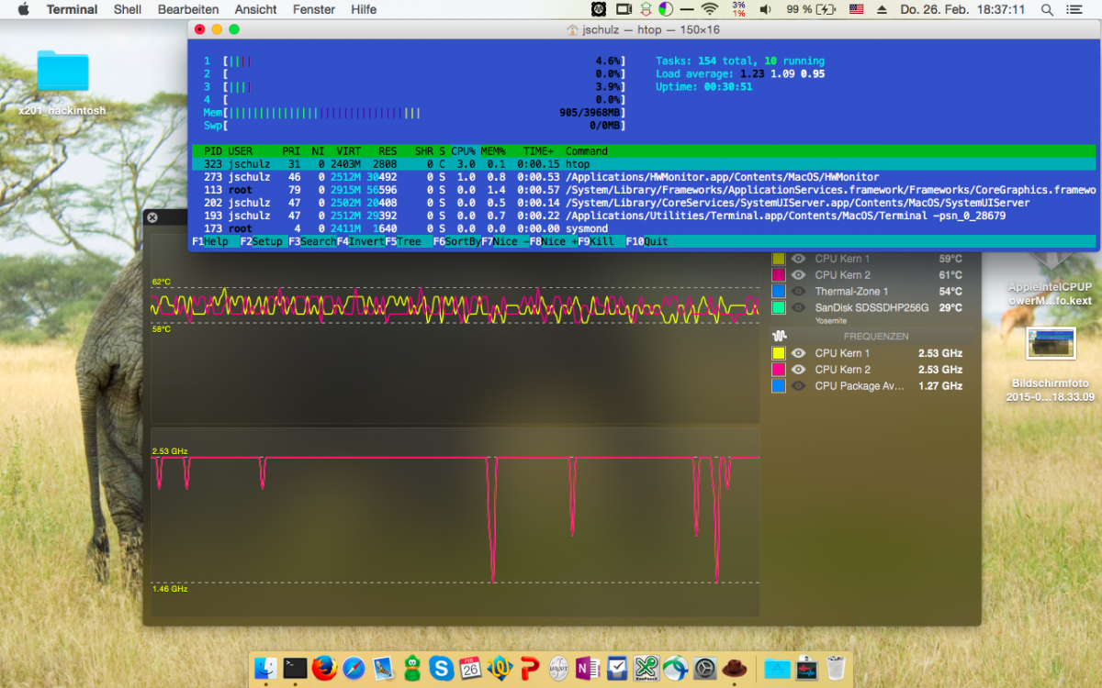Click the Wi-Fi icon in menu bar

709,9
